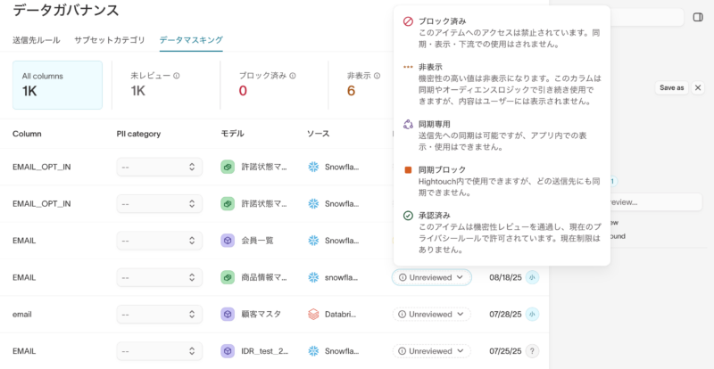Click the Databricks source icon
The width and height of the screenshot is (714, 369).
(x=313, y=315)
